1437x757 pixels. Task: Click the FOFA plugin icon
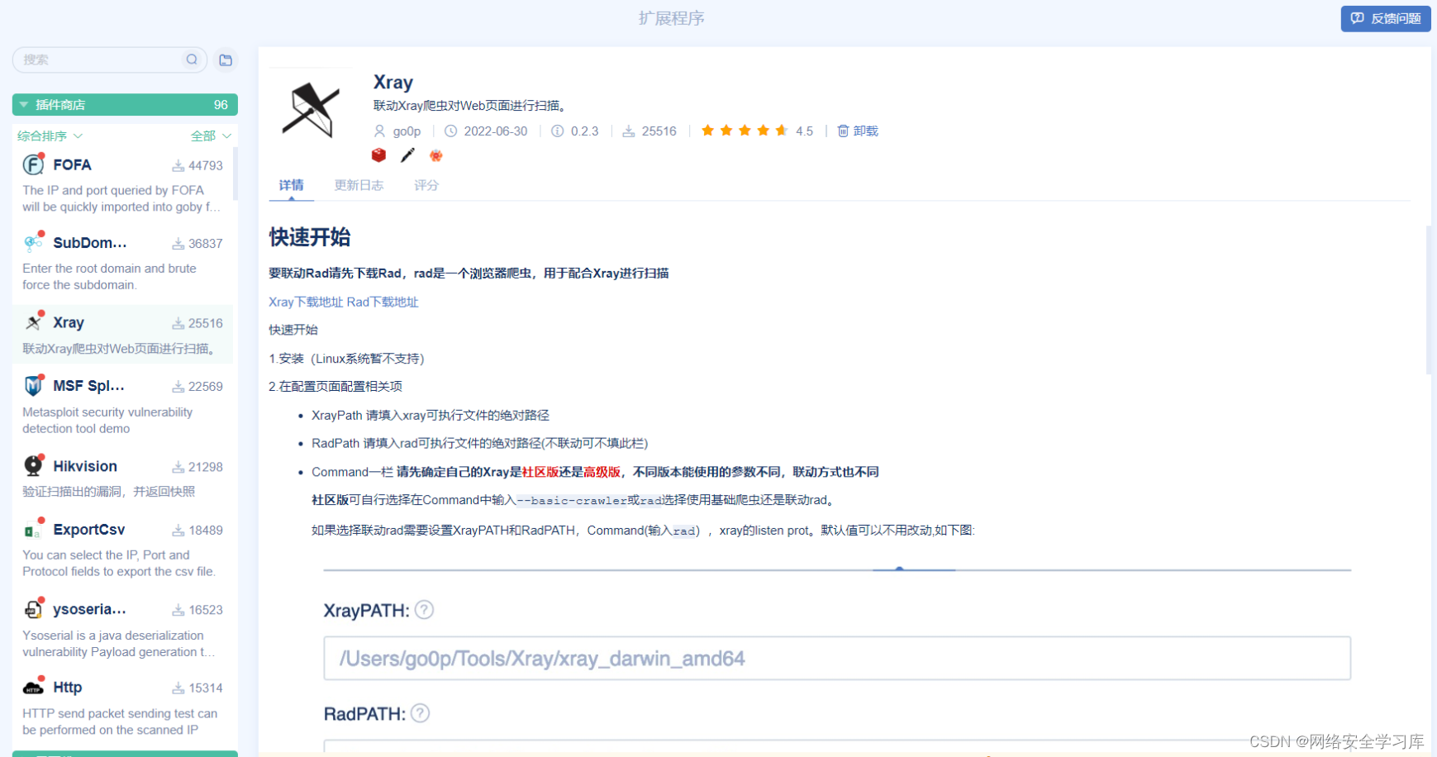(x=33, y=164)
